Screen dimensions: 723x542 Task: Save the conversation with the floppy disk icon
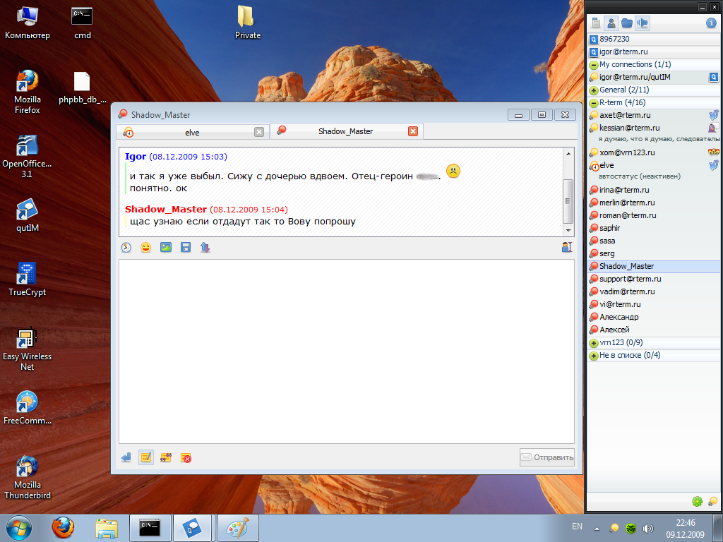pos(186,247)
